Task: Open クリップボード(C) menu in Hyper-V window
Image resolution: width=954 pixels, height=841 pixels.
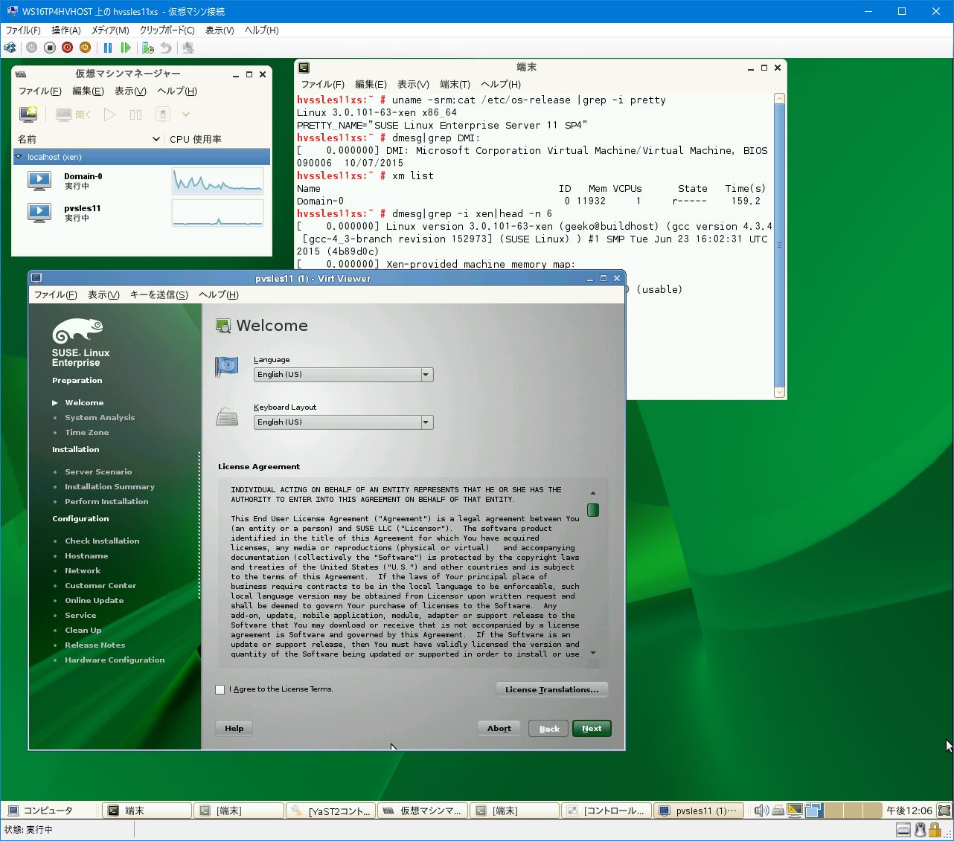Action: coord(167,30)
